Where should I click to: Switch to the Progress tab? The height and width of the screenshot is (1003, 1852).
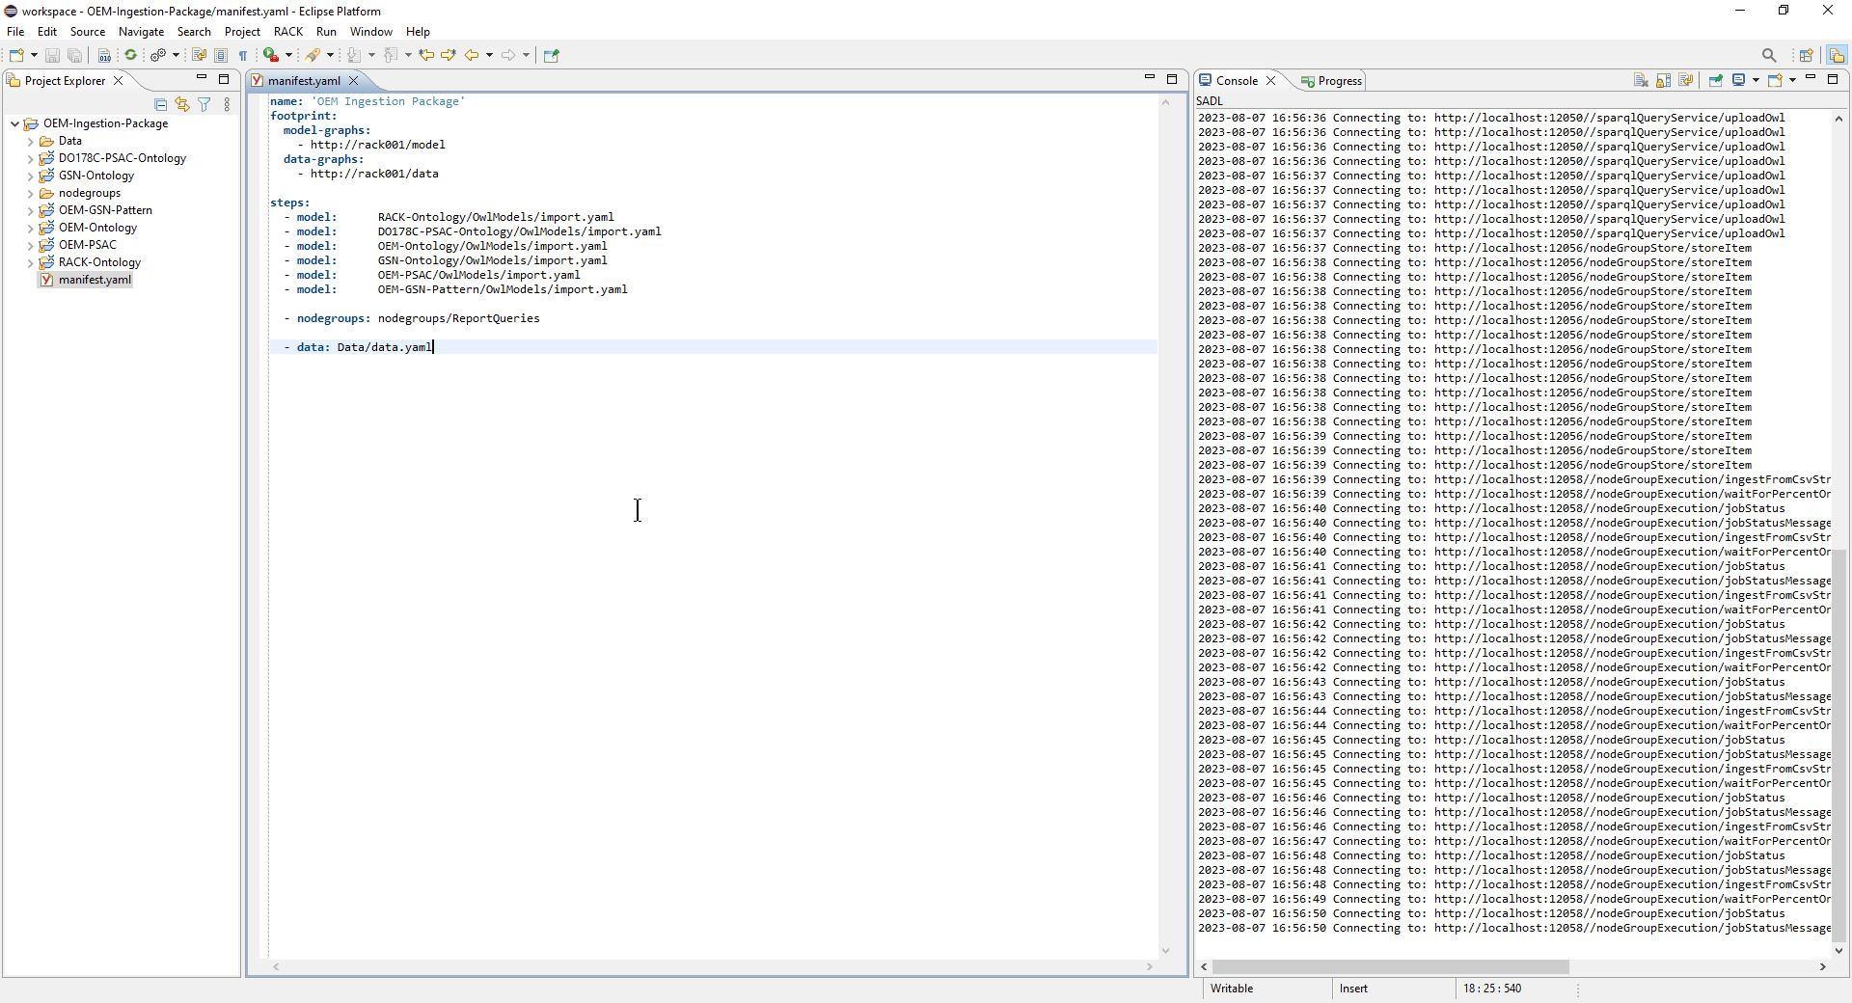click(1331, 81)
